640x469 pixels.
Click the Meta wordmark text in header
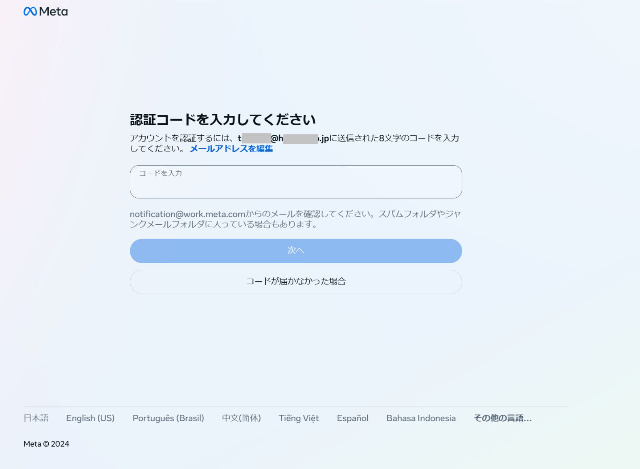click(x=53, y=12)
